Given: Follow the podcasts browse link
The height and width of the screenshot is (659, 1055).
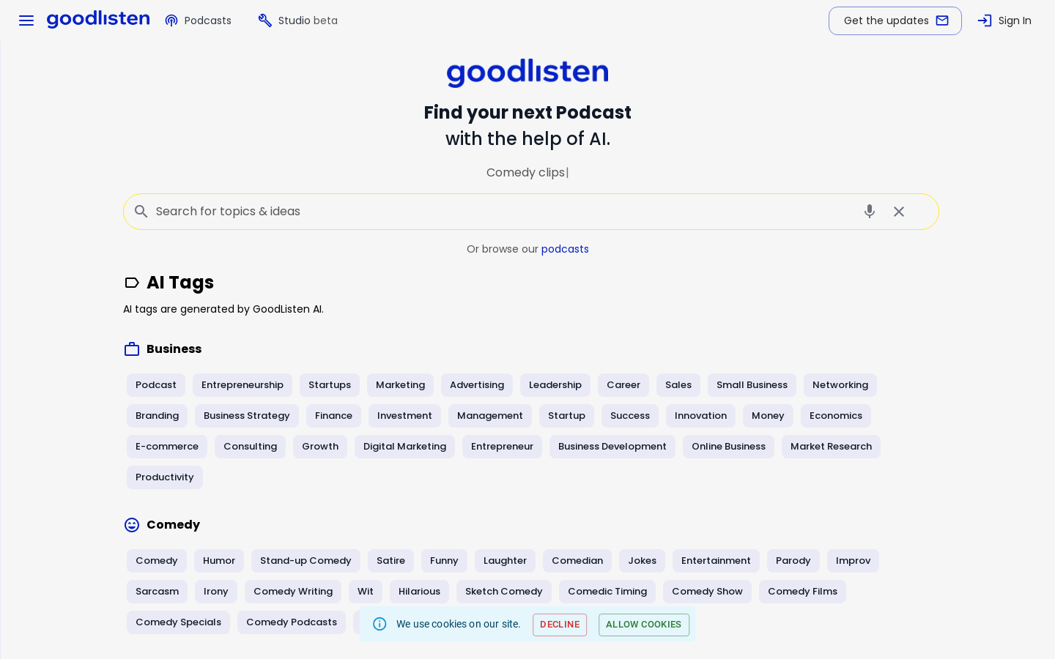Looking at the screenshot, I should 565,249.
